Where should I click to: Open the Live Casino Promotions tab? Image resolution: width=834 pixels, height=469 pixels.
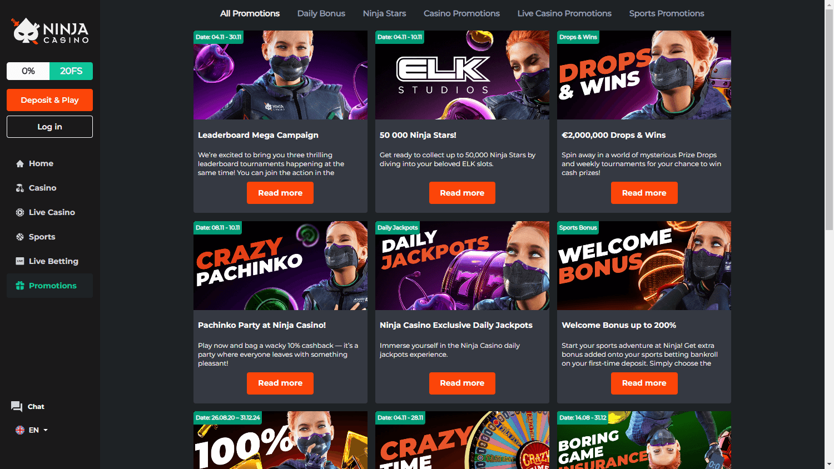564,13
